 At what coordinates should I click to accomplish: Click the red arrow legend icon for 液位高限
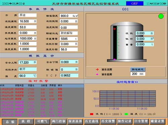tap(97, 70)
